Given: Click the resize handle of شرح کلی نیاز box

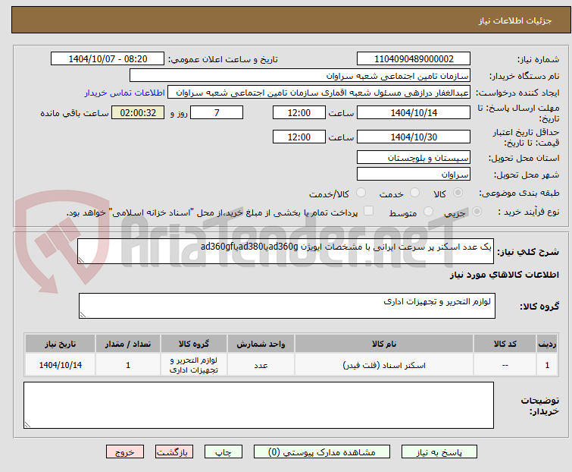Looking at the screenshot, I should pyautogui.click(x=81, y=260).
